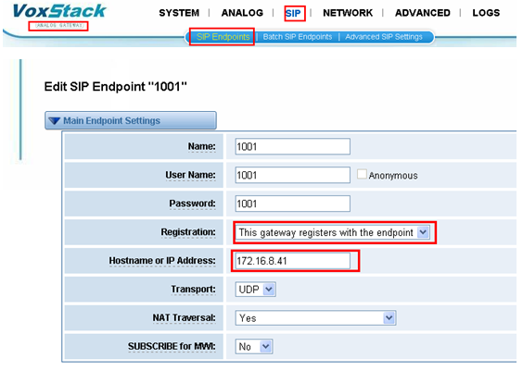Edit the Hostname or IP Address field

point(292,261)
